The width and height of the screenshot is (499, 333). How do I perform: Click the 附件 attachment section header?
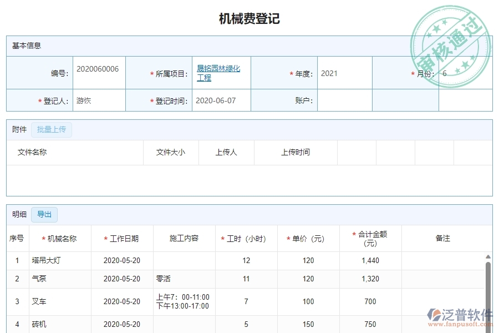tap(19, 129)
